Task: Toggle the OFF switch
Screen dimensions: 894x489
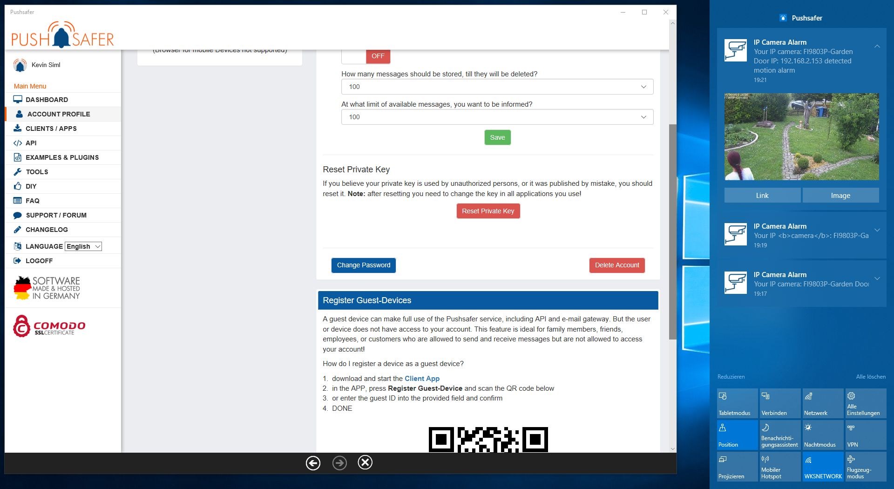Action: pos(366,56)
